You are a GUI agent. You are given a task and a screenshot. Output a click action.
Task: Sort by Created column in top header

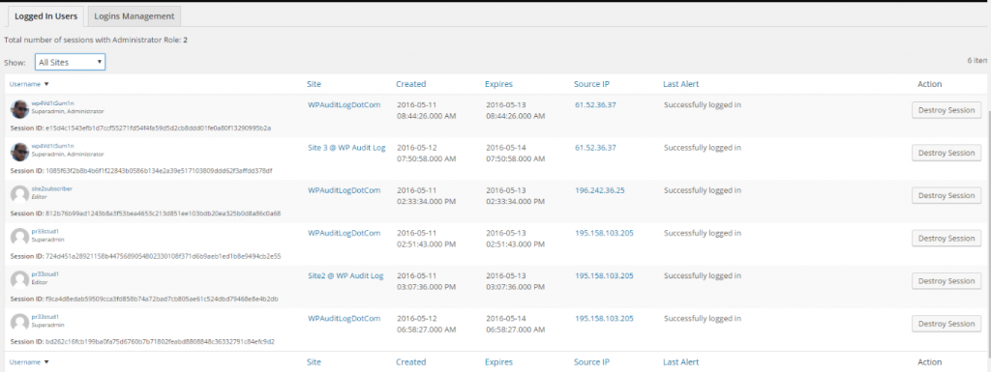pos(410,84)
